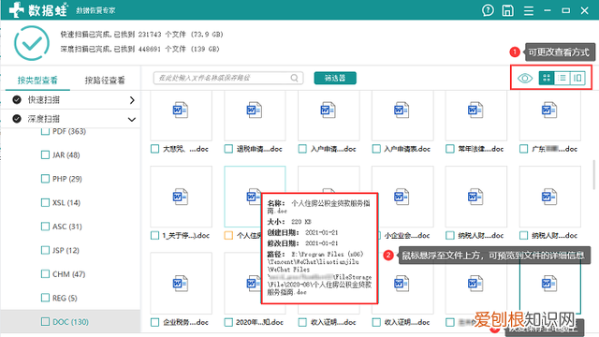599x337 pixels.
Task: Collapse the 深度扫描 section chevron
Action: pos(132,119)
